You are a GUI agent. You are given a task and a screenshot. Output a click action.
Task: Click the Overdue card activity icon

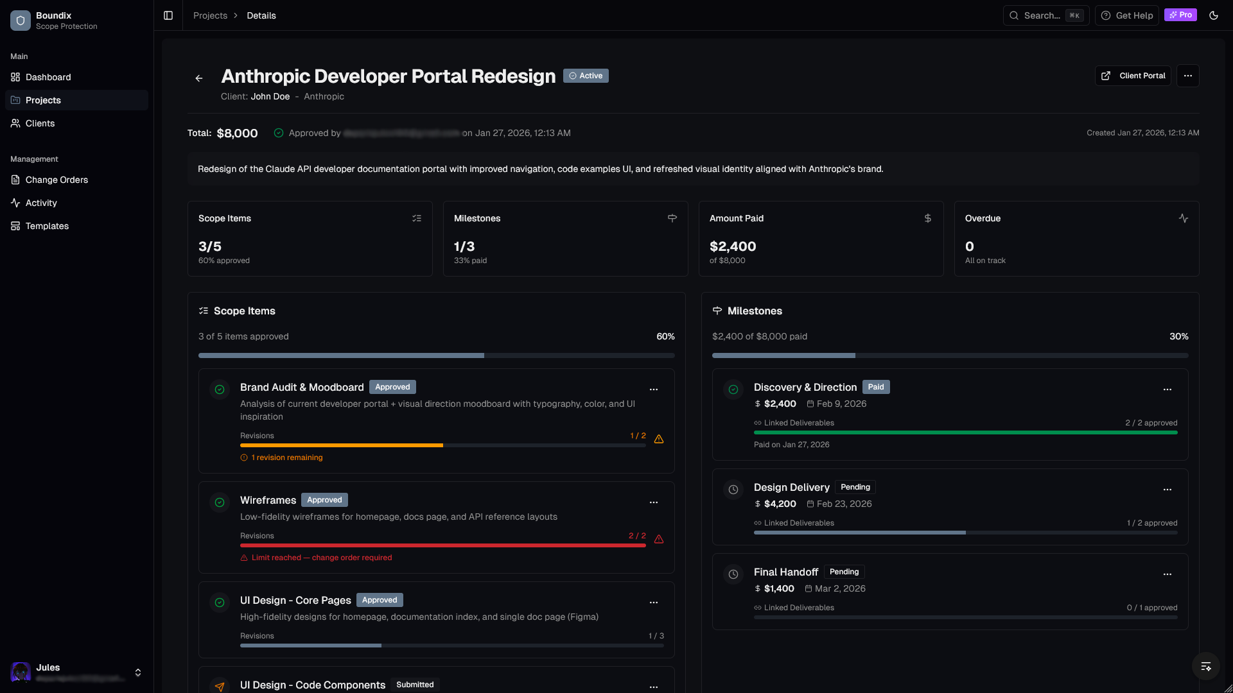1184,218
